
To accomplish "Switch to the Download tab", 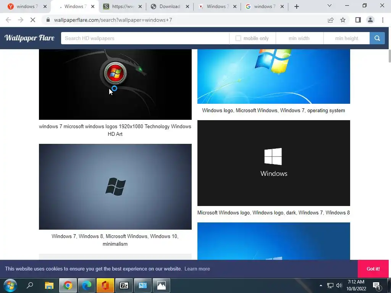I will pyautogui.click(x=166, y=6).
